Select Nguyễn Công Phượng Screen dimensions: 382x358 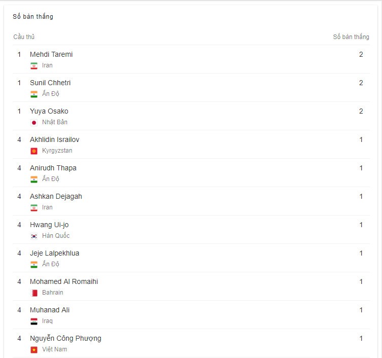coord(65,338)
